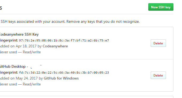This screenshot has height=98, width=182.
Task: Click the Fingerprint label of GitHub Desktop key
Action: 9,73
